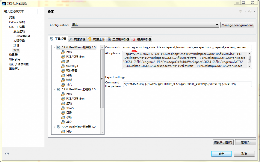
Task: Switch to the 二进制解析器 tab
Action: point(118,39)
